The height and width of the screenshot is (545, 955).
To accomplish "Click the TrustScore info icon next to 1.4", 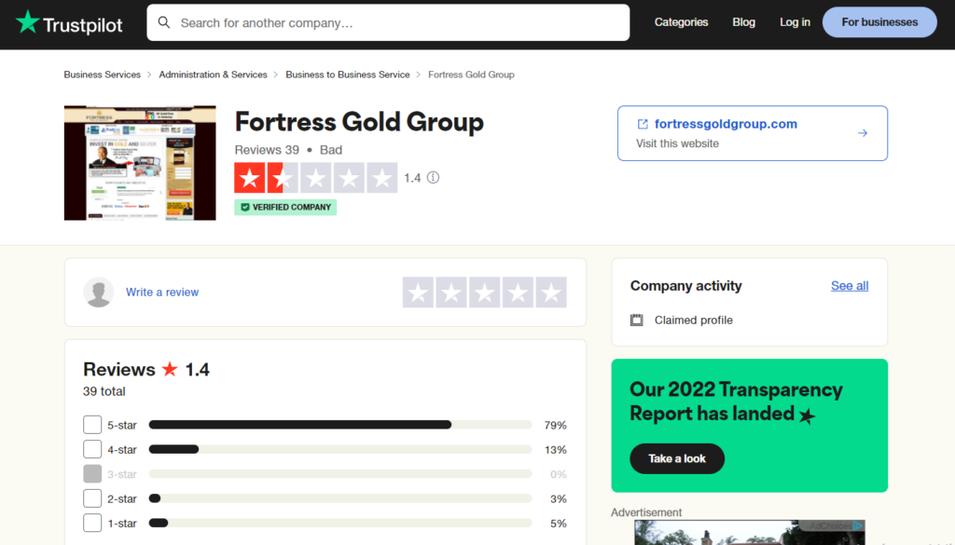I will click(433, 178).
